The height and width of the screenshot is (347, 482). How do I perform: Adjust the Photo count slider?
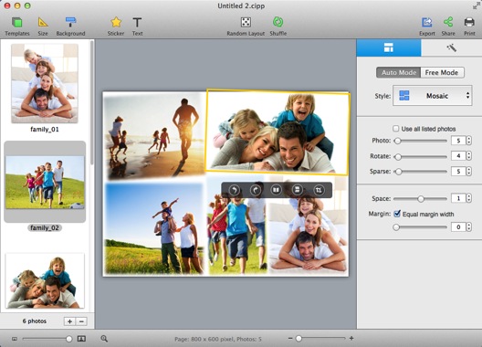click(420, 141)
